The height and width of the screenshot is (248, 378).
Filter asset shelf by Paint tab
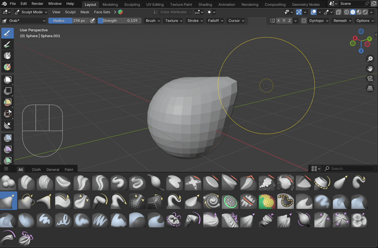(69, 169)
